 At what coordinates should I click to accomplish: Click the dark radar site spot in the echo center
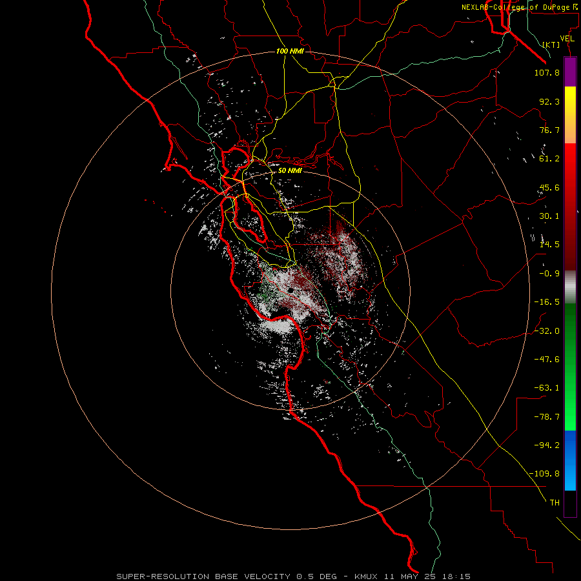click(x=292, y=290)
